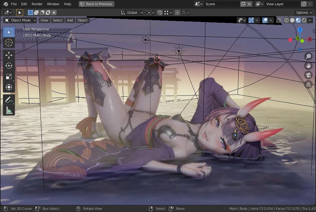
Task: Click the active Select Box tool icon in header
Action: (x=20, y=13)
